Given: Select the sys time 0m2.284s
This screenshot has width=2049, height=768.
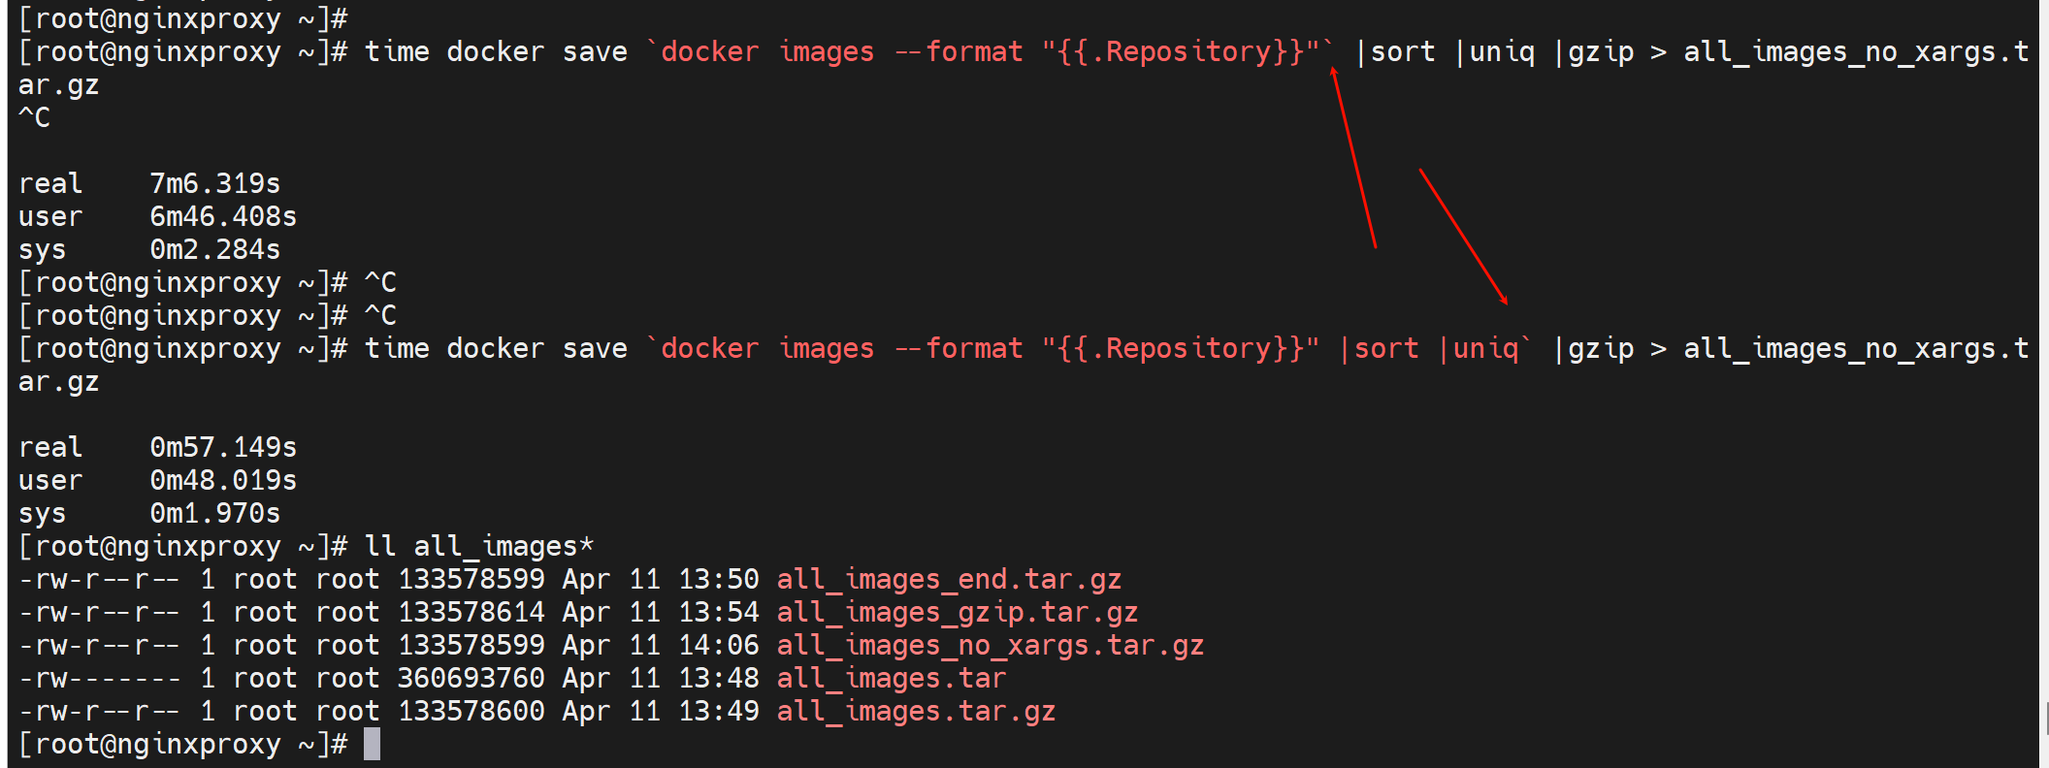Looking at the screenshot, I should [214, 249].
